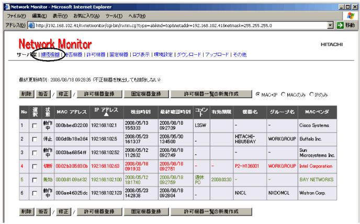Click the ダウンロード link
The height and width of the screenshot is (224, 360).
(188, 54)
